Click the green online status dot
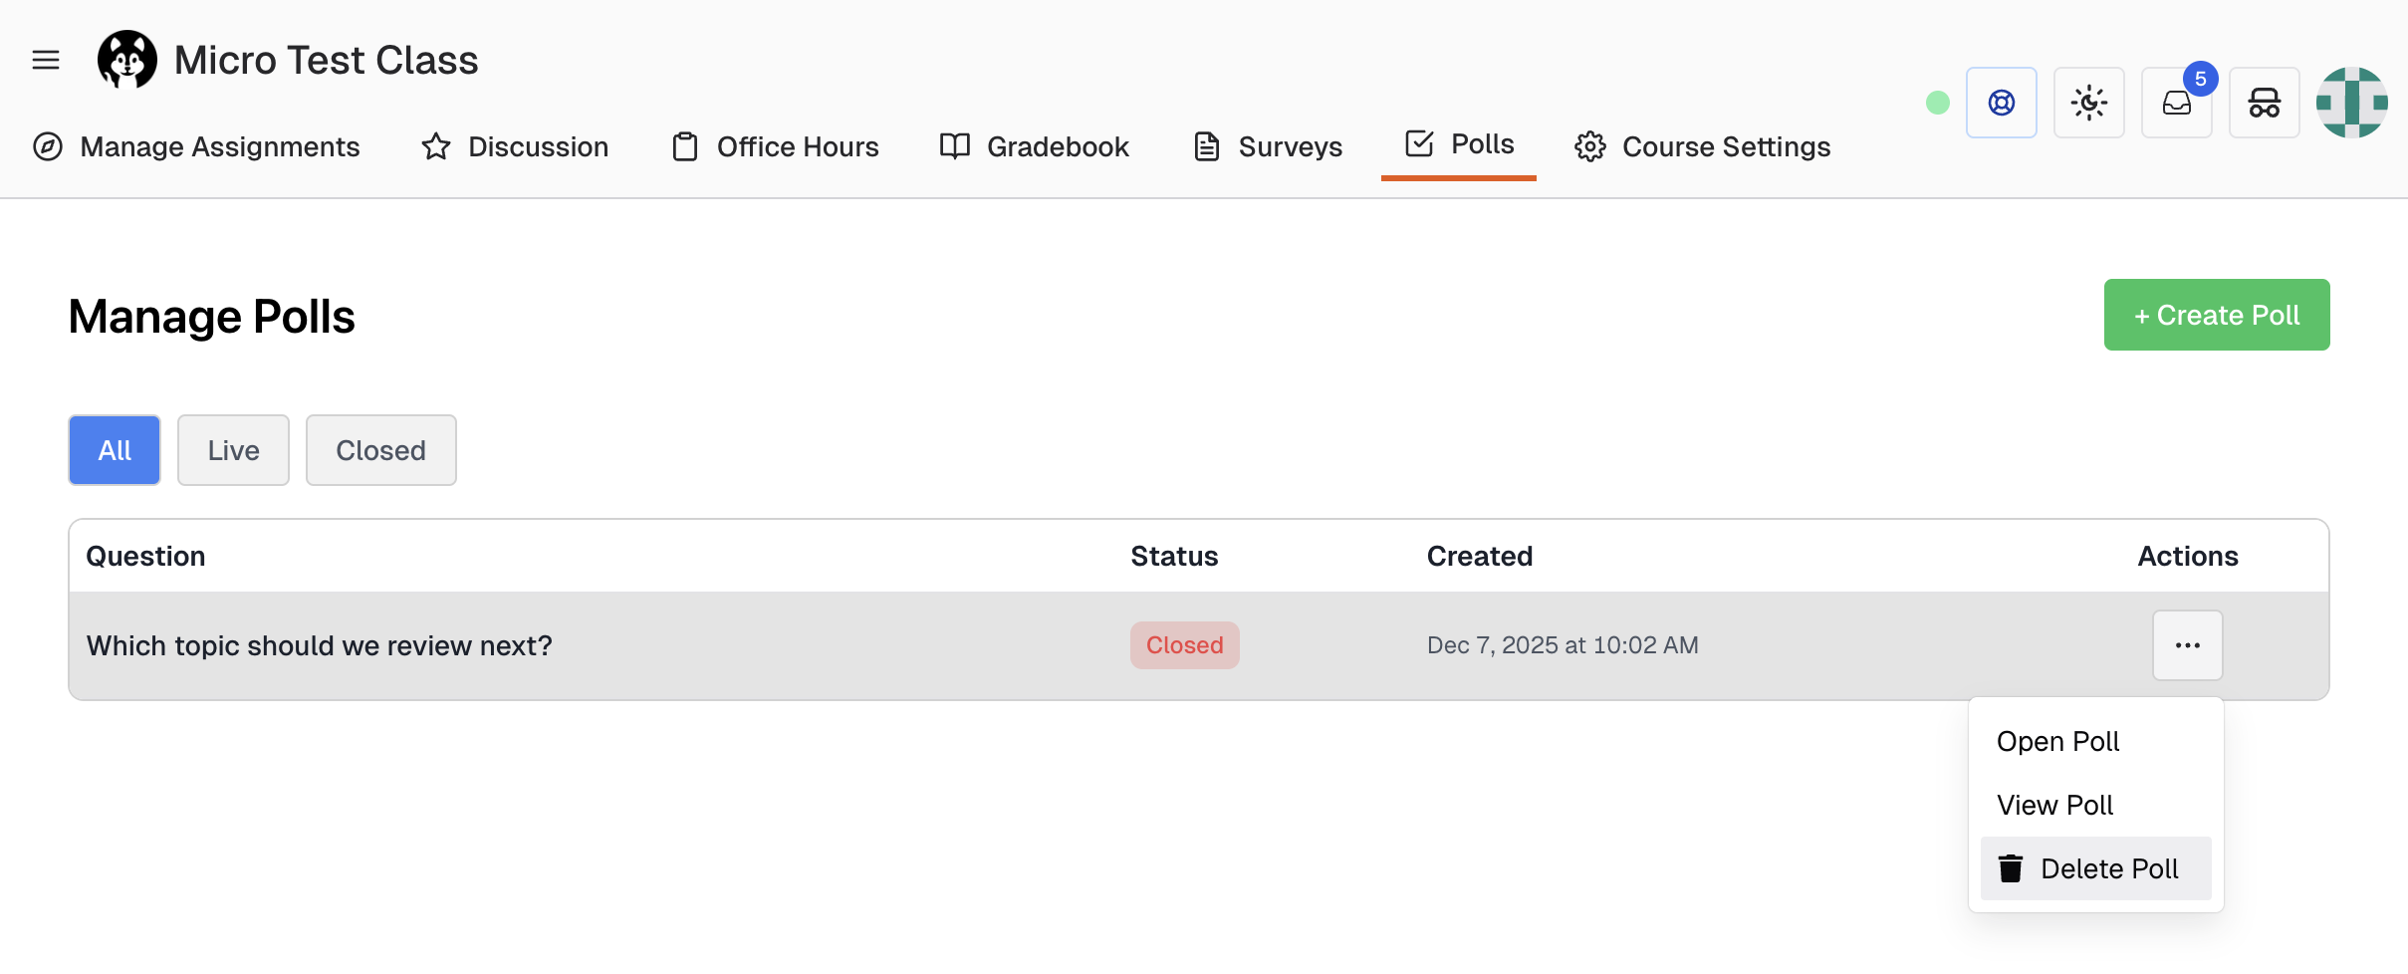The height and width of the screenshot is (974, 2408). [1937, 103]
